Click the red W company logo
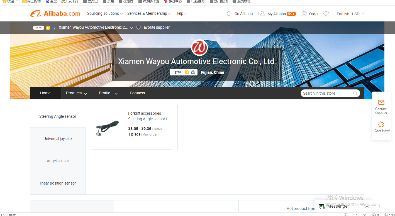 click(x=199, y=47)
